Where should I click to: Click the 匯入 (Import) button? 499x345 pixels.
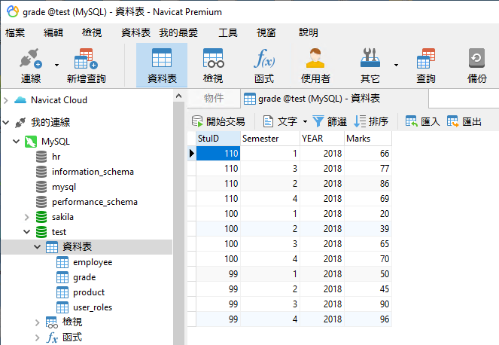coord(422,121)
